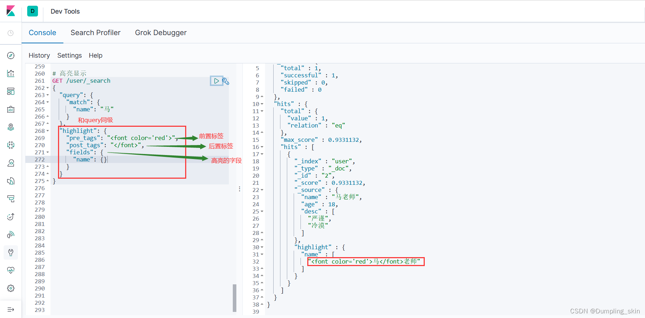Open APM icon in sidebar
The height and width of the screenshot is (318, 645).
[x=11, y=199]
